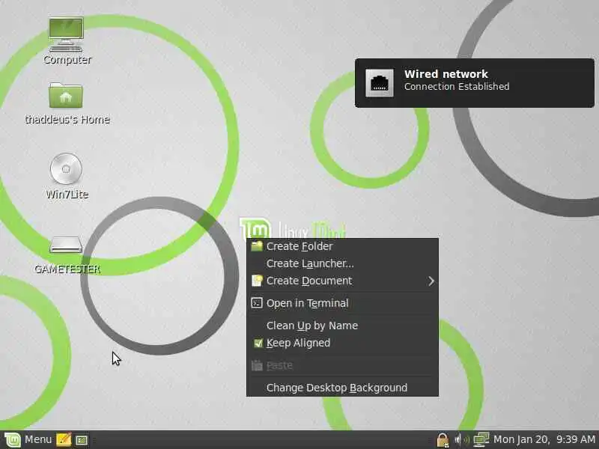Choose Create Folder from the context menu

[x=342, y=247]
